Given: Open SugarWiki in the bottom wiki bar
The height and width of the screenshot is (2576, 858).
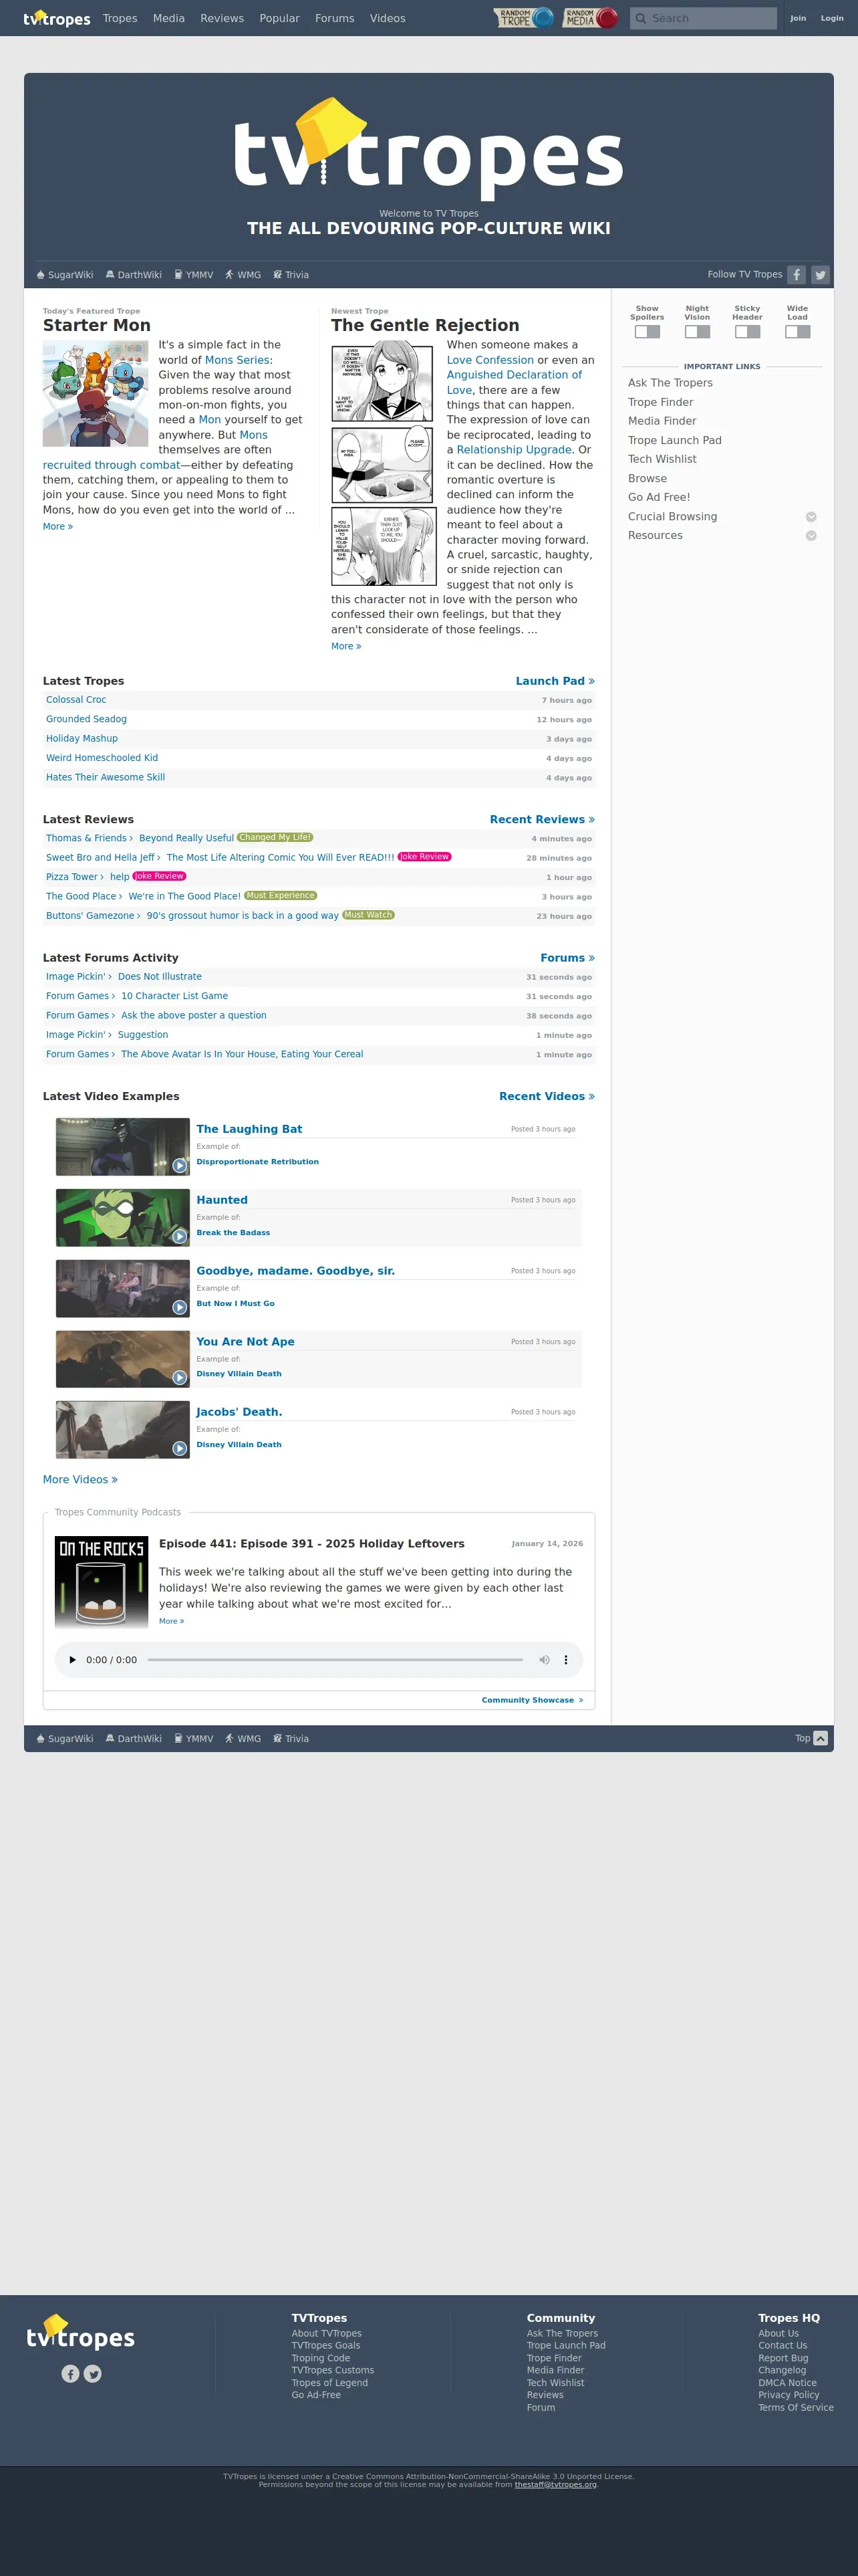Looking at the screenshot, I should pos(65,1739).
